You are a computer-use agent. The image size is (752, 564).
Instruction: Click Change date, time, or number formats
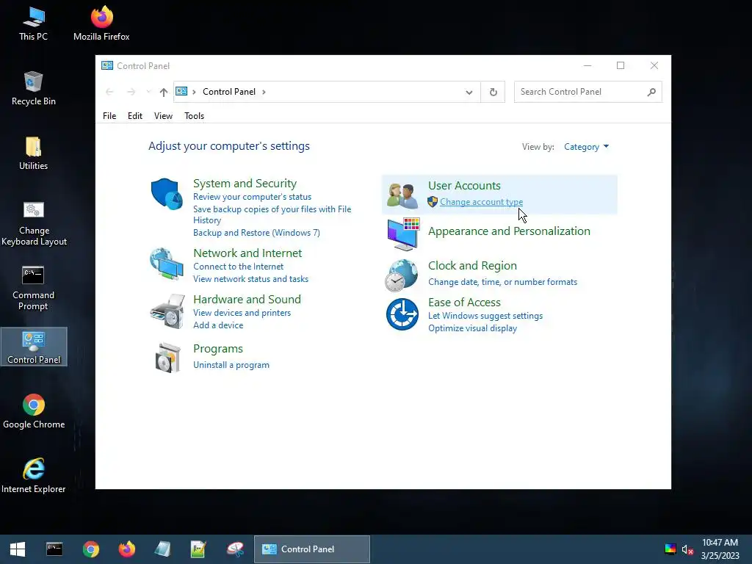pos(502,282)
